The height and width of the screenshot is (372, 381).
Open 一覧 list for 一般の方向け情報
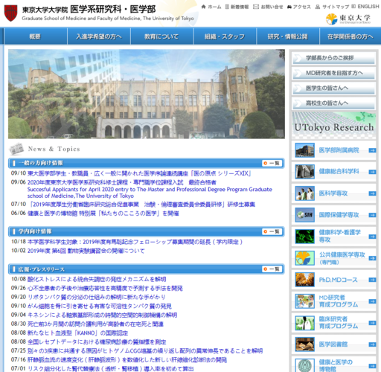pos(272,163)
